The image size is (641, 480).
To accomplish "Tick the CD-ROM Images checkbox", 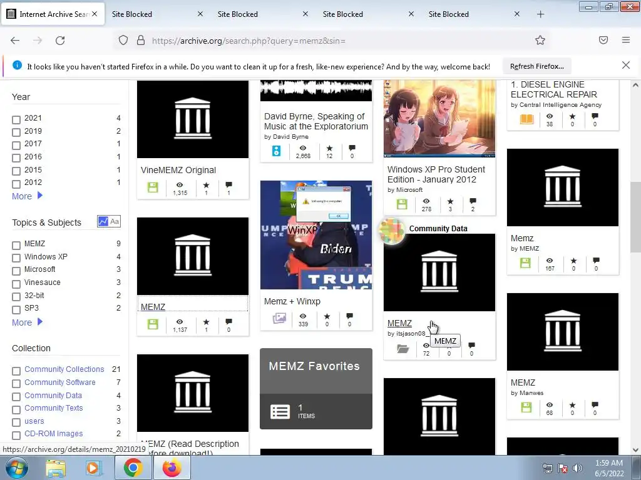I will 16,435.
